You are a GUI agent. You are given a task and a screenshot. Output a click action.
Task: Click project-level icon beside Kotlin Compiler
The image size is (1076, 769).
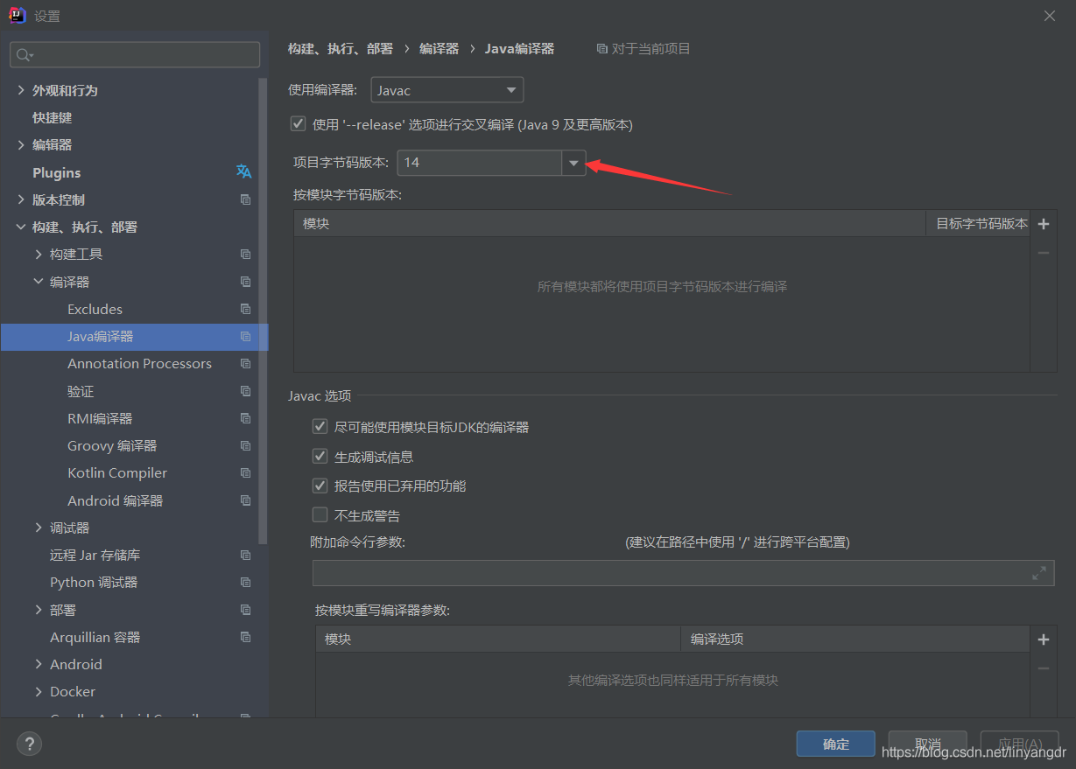point(245,473)
